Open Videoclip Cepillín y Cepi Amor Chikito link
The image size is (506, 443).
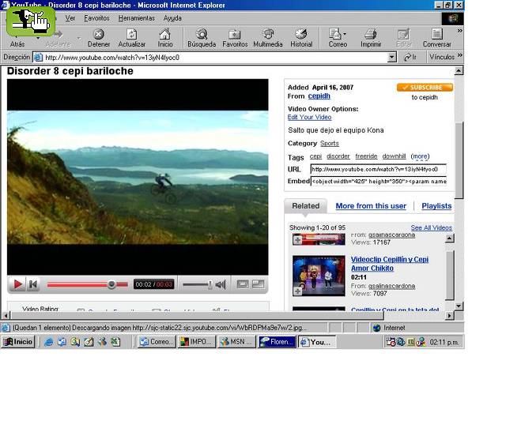pyautogui.click(x=390, y=264)
